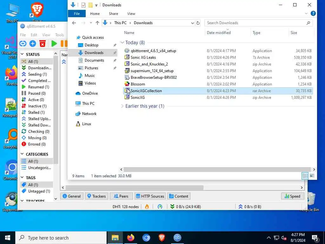Screen dimensions: 325x244
Task: Open the Share ribbon tab
Action: (x=113, y=13)
